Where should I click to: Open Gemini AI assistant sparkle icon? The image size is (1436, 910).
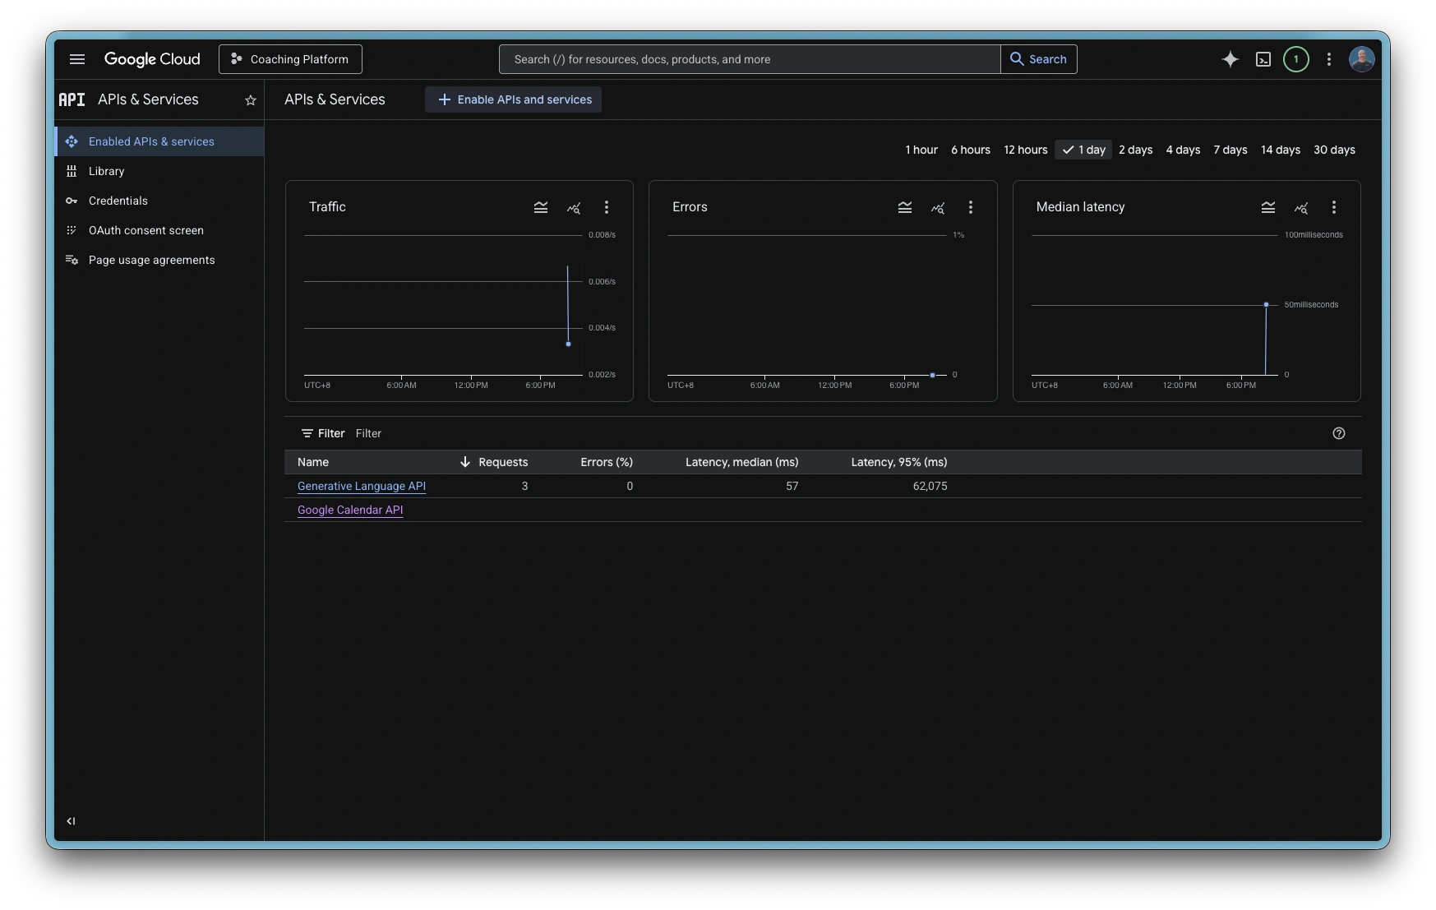(1230, 59)
